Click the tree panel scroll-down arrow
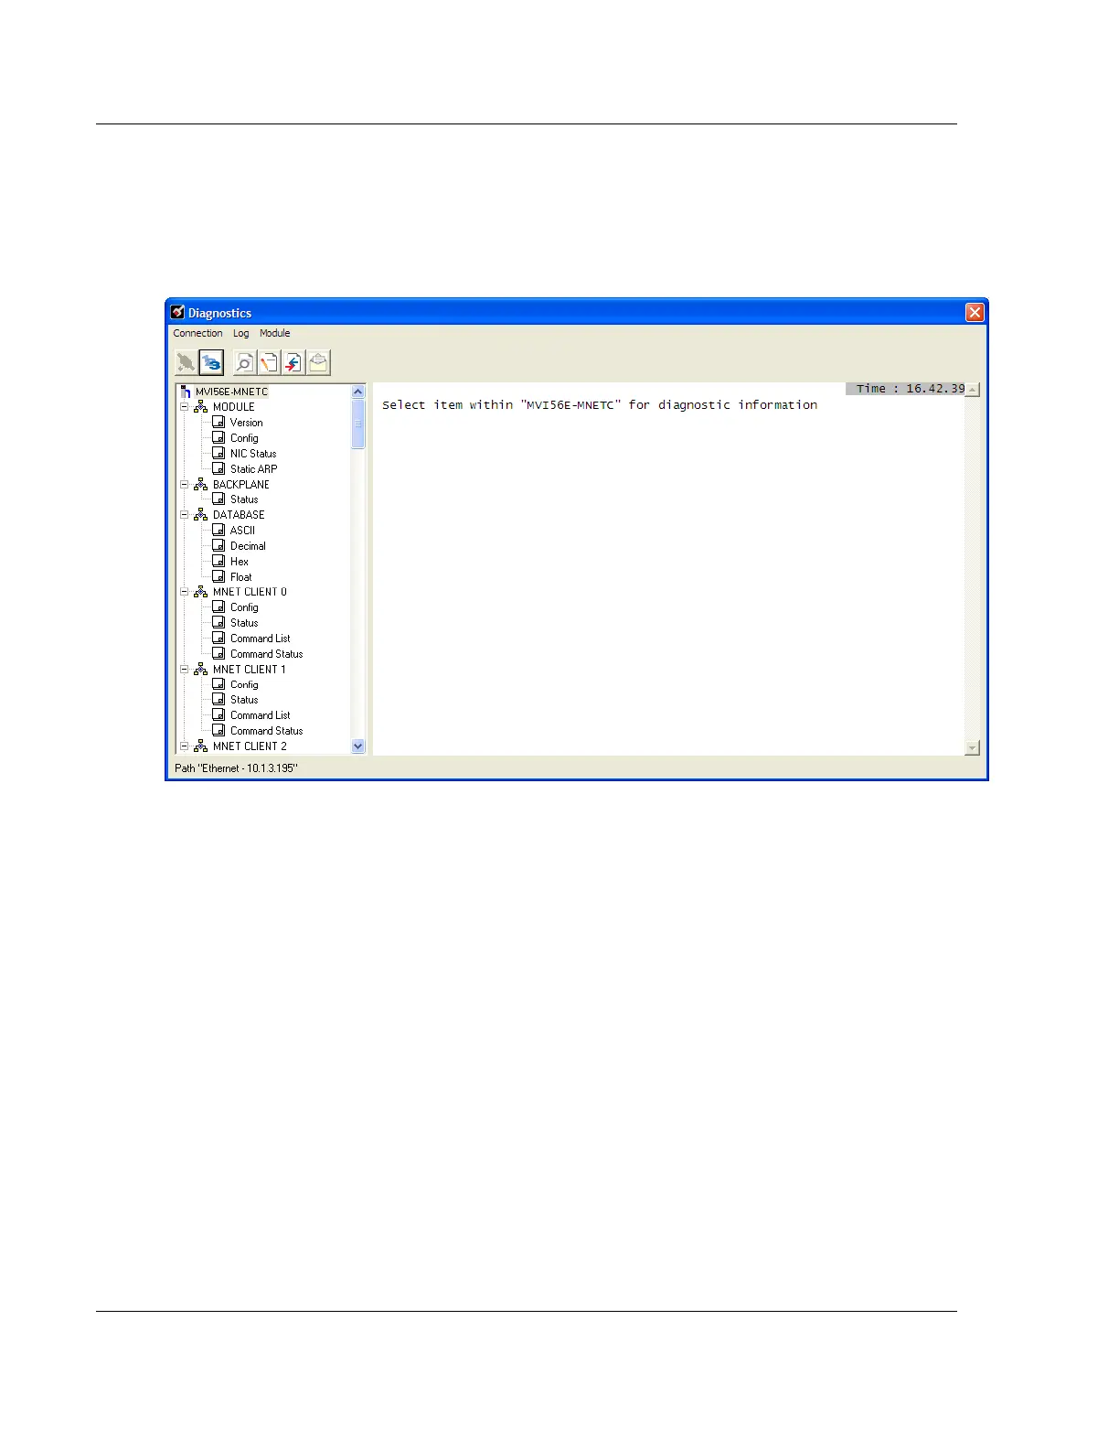1119x1449 pixels. click(357, 746)
